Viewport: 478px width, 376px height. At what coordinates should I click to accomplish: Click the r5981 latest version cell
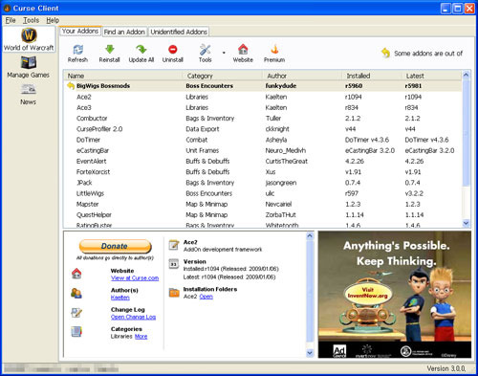(413, 86)
